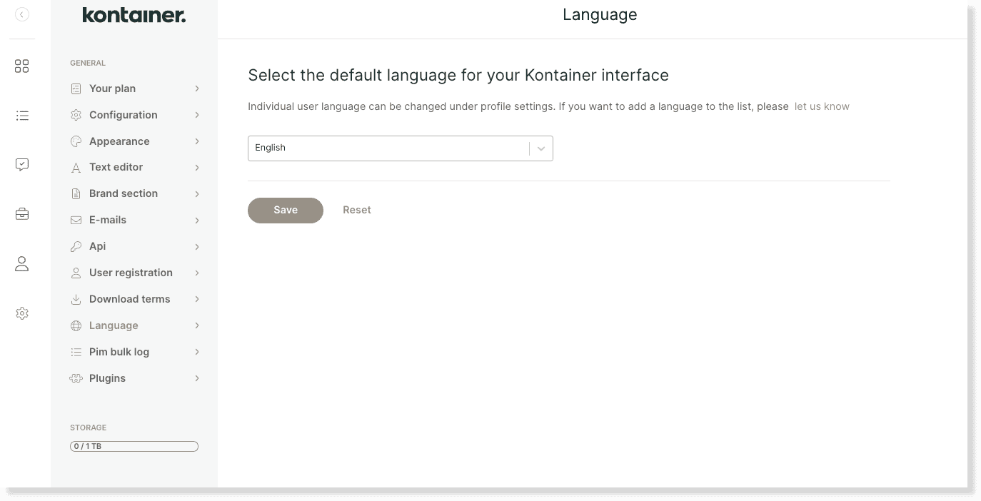Open the Appearance menu item

119,141
